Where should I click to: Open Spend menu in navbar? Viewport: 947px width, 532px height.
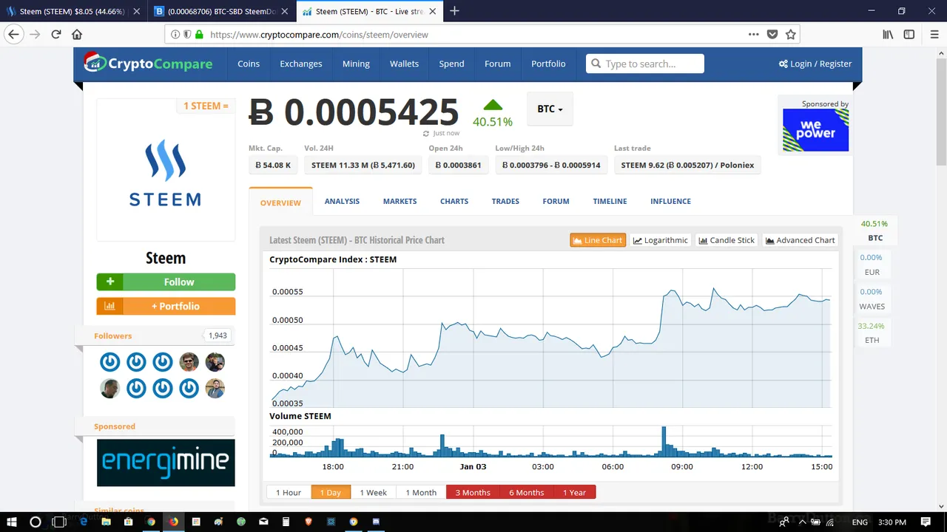(452, 64)
